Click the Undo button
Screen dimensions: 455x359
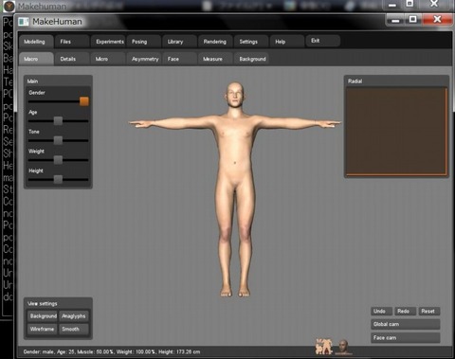[x=381, y=312]
